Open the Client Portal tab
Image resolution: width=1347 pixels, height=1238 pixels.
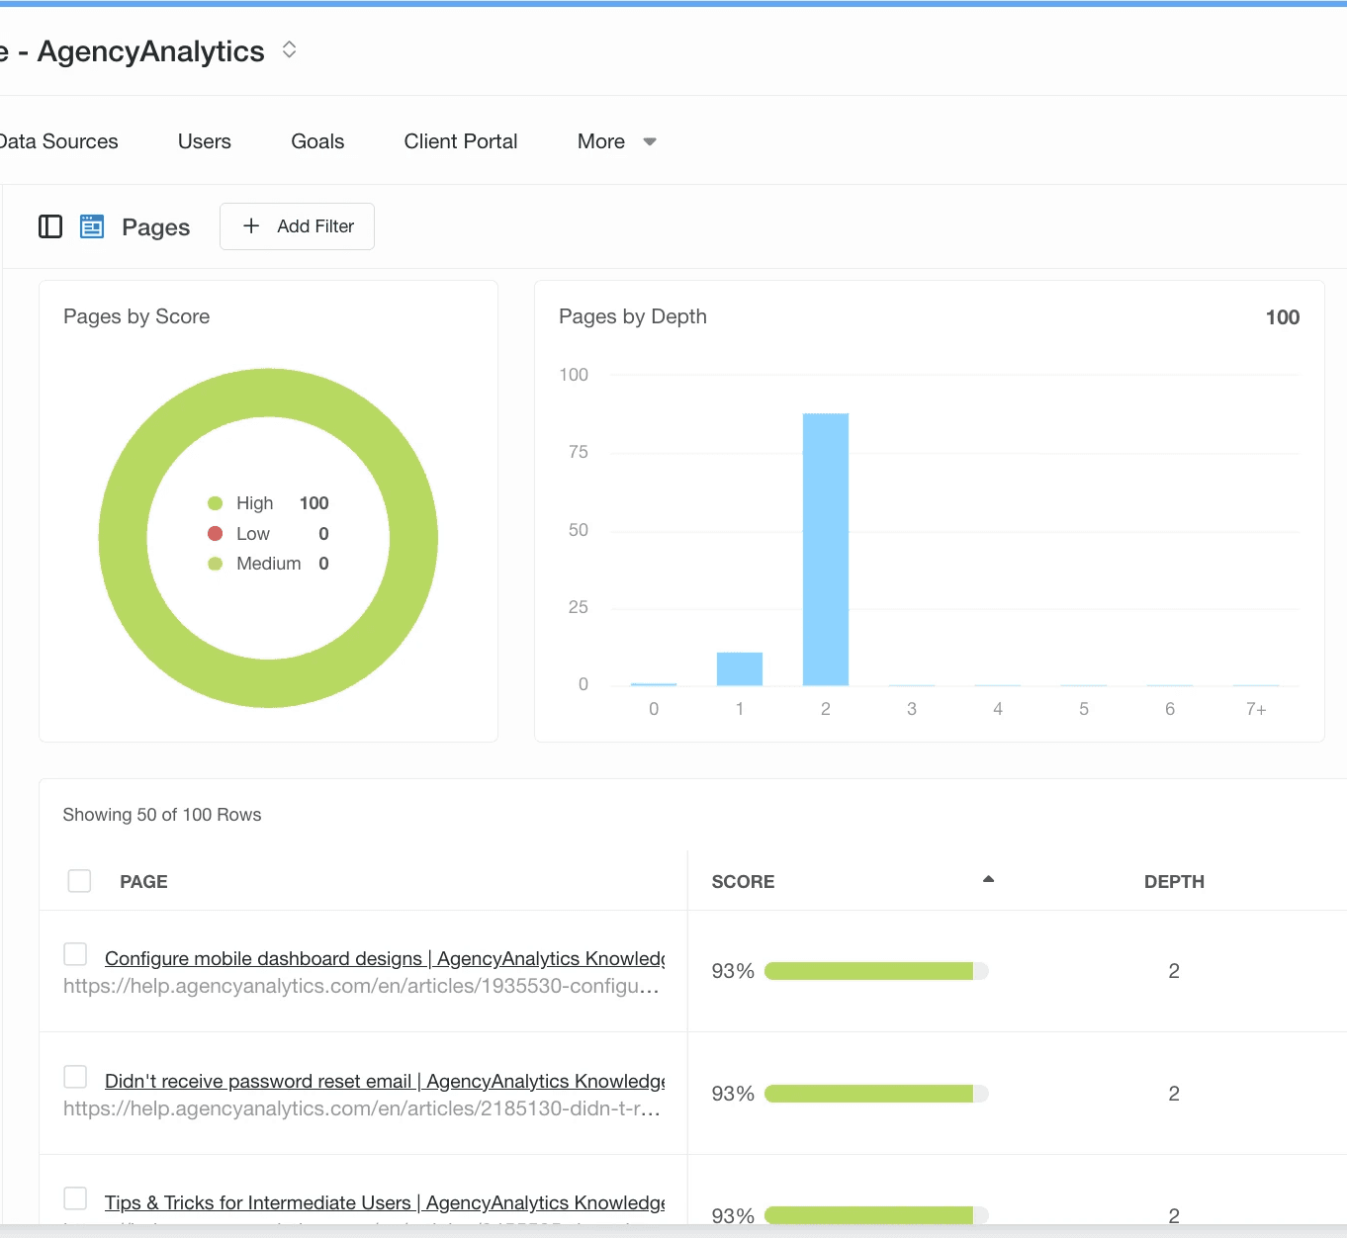(461, 141)
